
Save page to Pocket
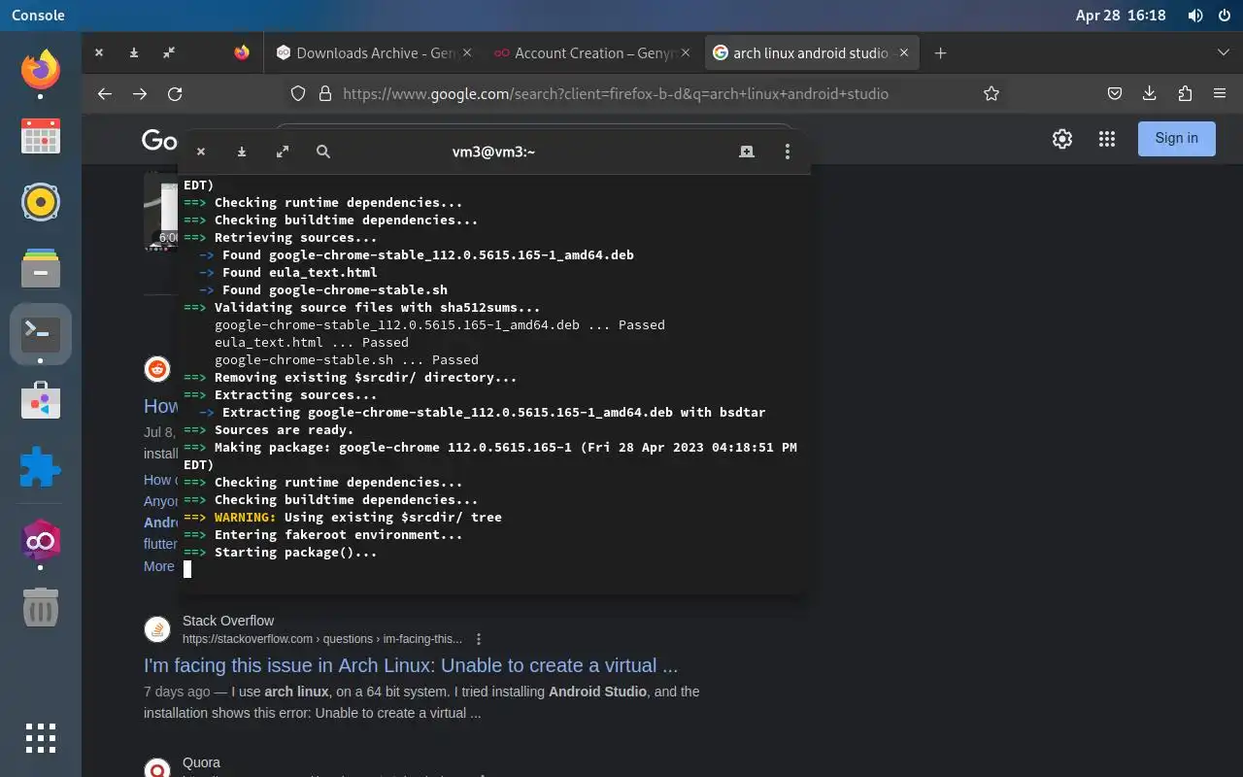(1116, 94)
